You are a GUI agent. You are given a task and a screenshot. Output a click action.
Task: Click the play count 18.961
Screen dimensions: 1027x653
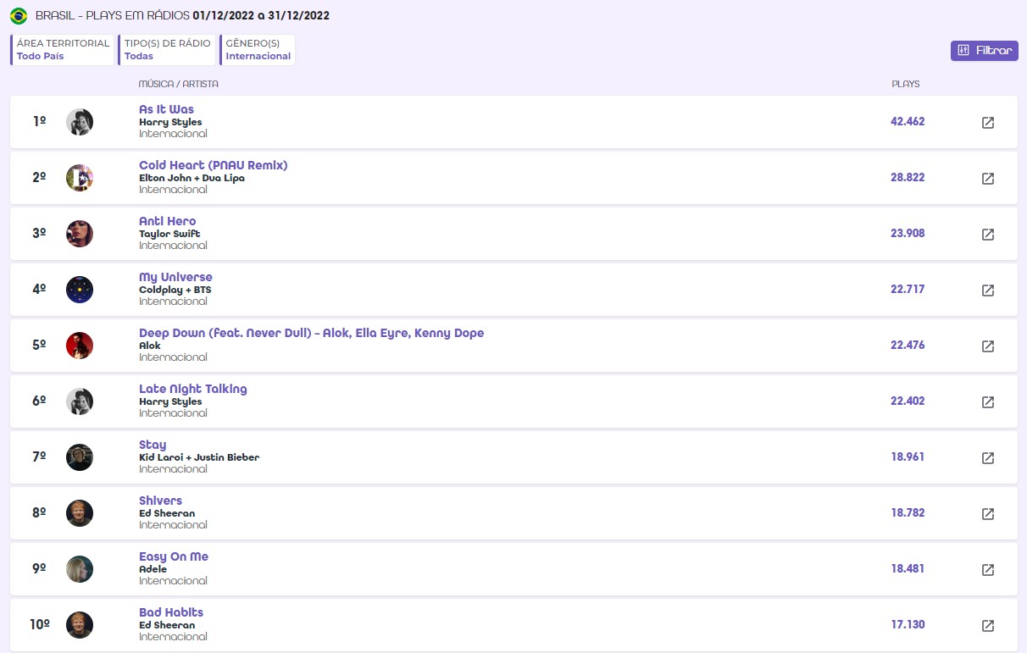tap(908, 457)
